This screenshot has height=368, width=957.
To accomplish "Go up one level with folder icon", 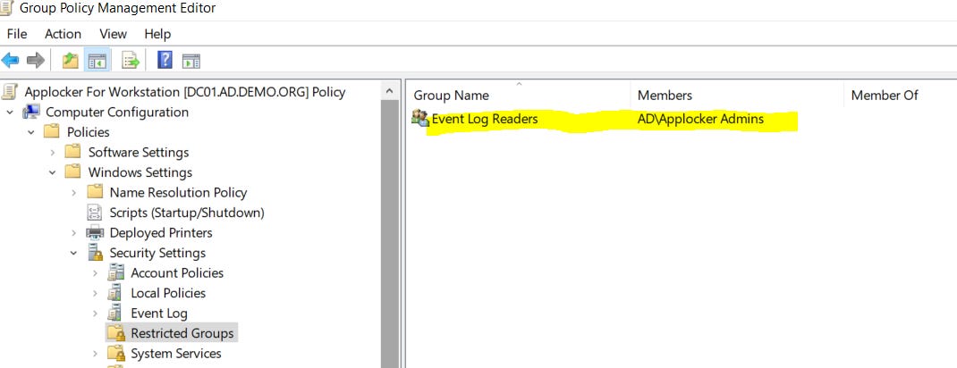I will tap(71, 61).
